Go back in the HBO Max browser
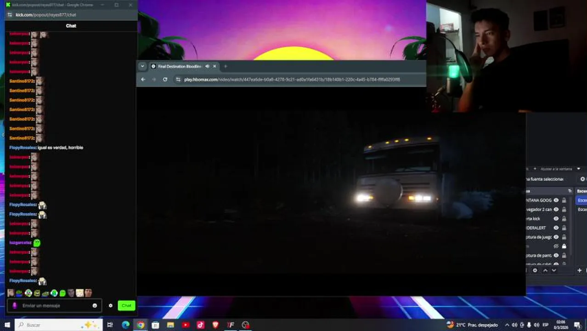Screen dimensions: 587x331 143,80
